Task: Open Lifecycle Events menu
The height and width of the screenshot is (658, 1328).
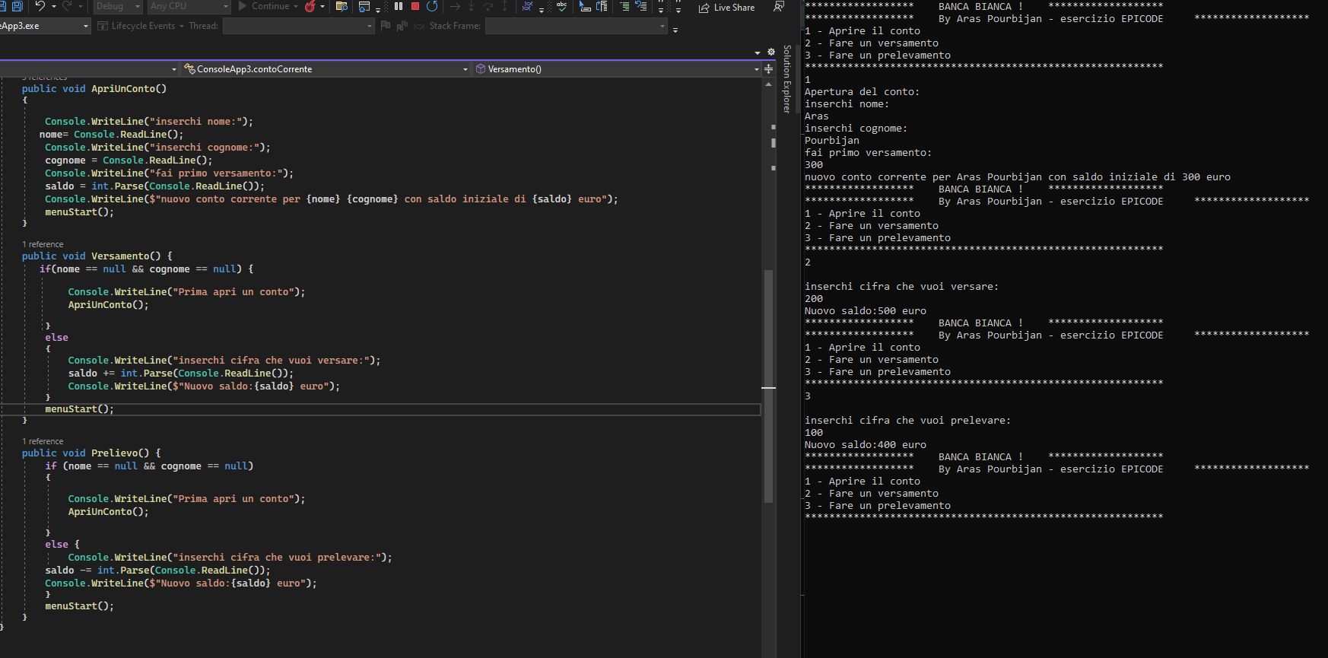Action: (x=142, y=26)
